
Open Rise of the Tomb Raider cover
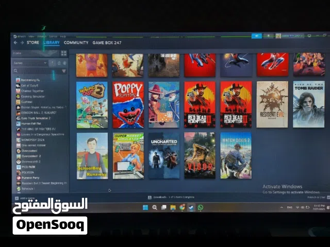click(x=308, y=104)
